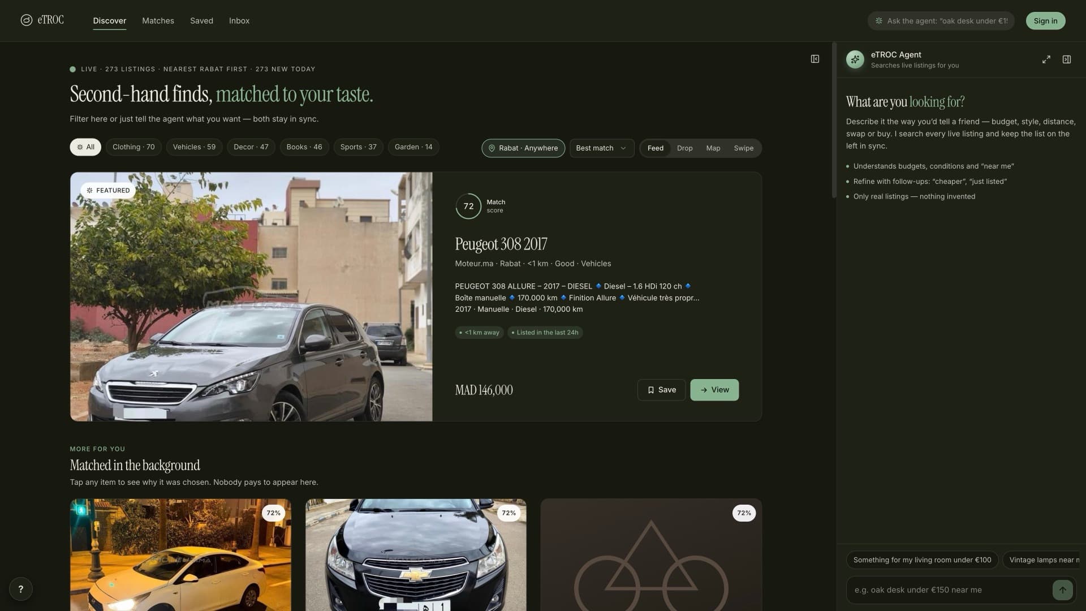Click the FEATURED badge
The width and height of the screenshot is (1086, 611).
click(108, 191)
